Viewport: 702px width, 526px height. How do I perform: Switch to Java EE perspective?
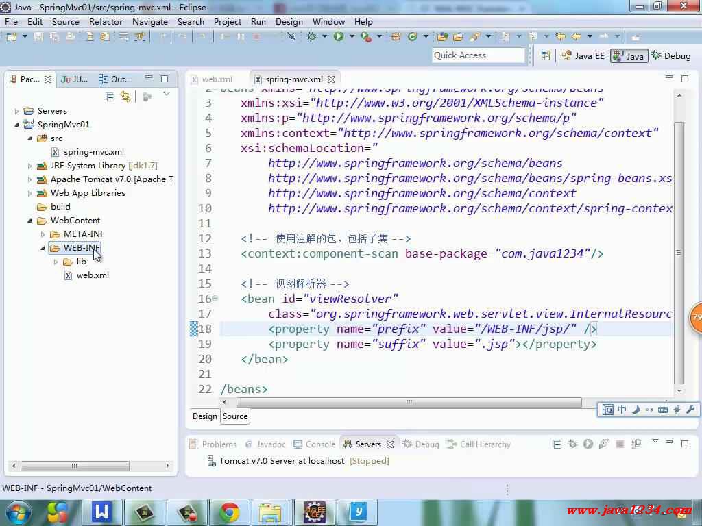(583, 56)
